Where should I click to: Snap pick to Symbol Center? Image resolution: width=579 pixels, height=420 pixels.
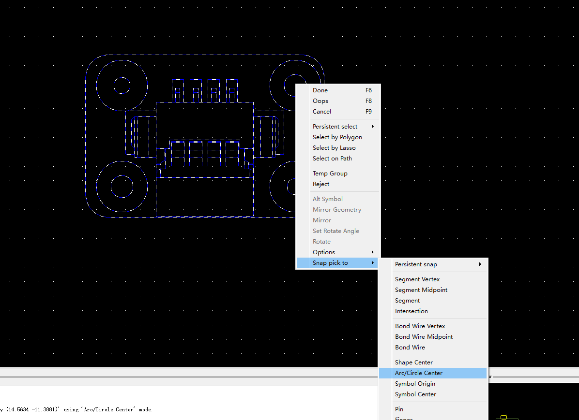(433, 394)
